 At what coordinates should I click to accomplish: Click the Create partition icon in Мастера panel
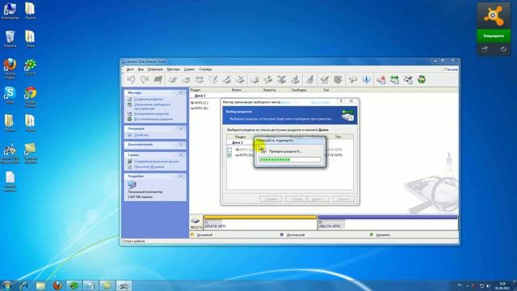pyautogui.click(x=130, y=99)
